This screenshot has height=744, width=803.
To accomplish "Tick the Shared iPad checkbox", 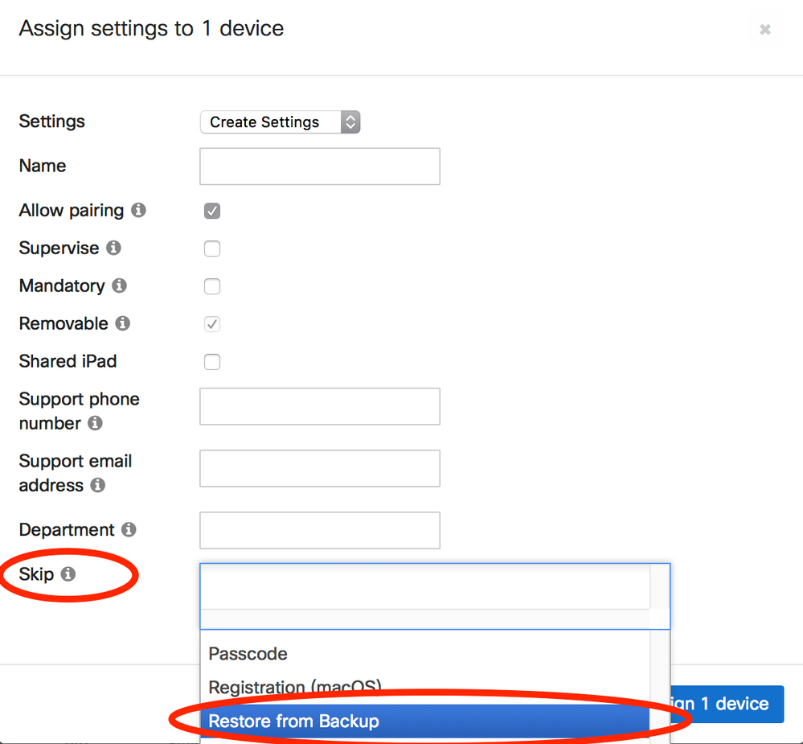I will pyautogui.click(x=212, y=362).
